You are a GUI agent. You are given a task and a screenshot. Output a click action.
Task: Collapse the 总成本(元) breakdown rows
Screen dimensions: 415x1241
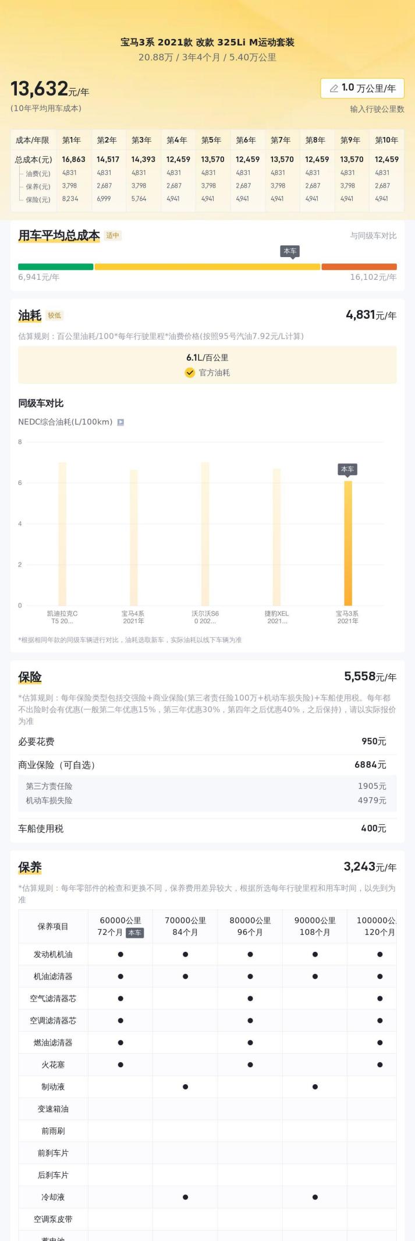pos(33,159)
